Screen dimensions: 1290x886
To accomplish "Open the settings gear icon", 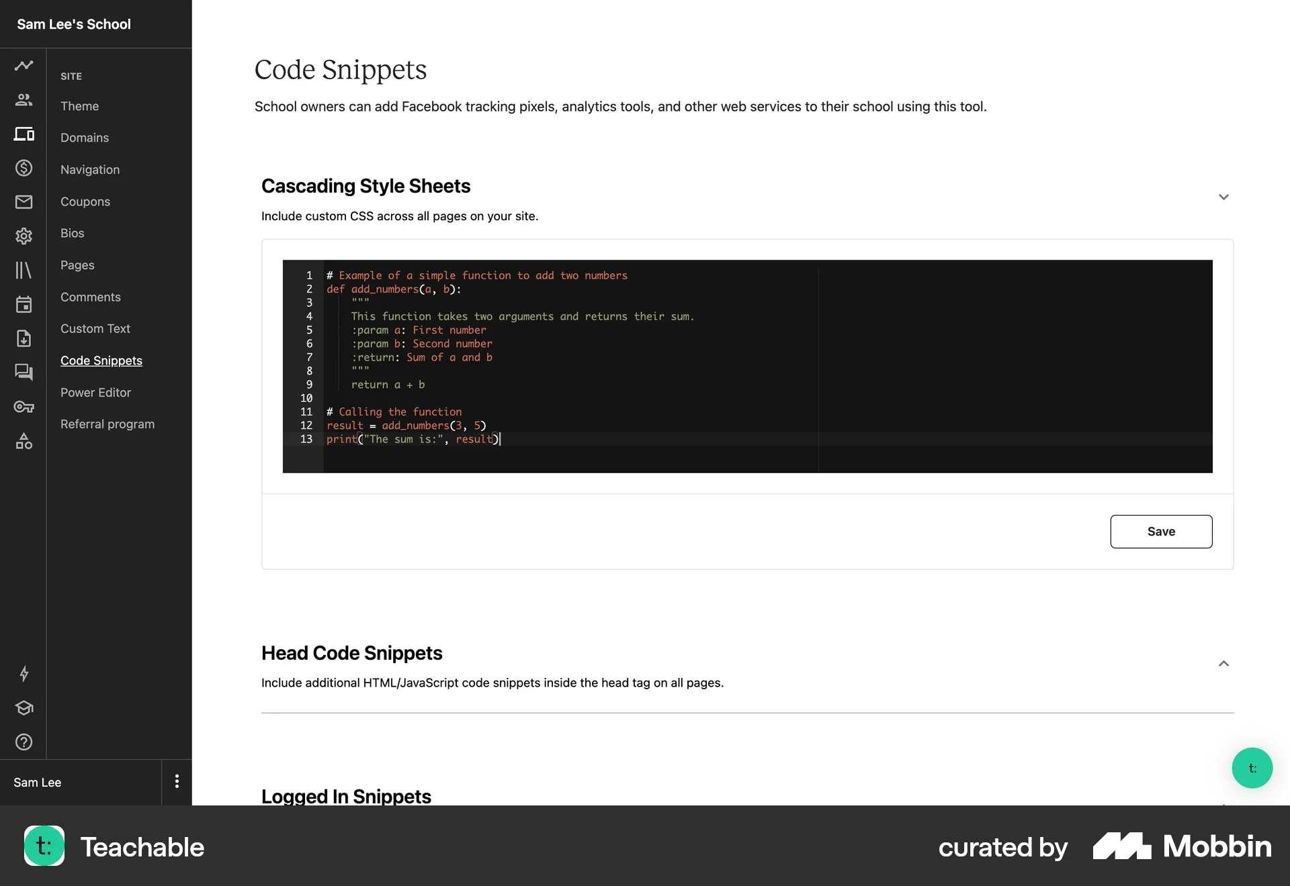I will [x=24, y=236].
